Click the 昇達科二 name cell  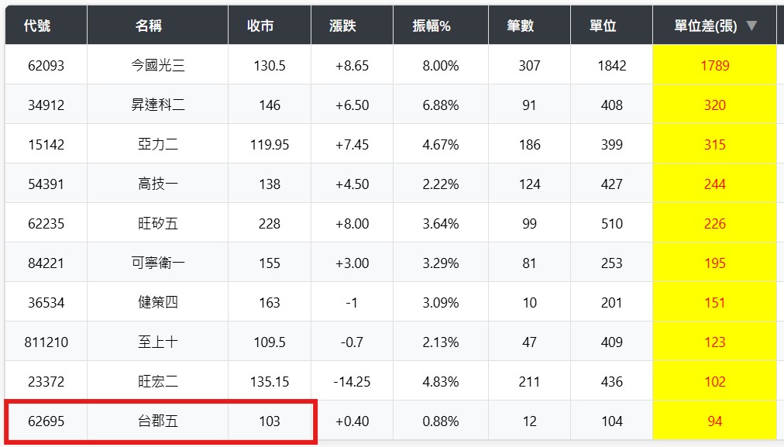[158, 105]
